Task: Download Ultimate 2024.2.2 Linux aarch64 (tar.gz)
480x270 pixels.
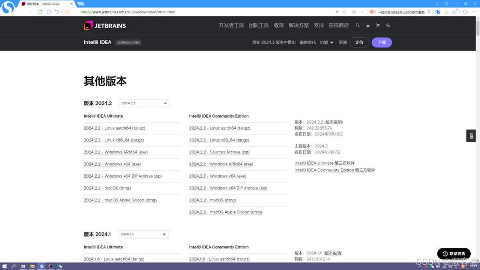Action: click(x=114, y=129)
